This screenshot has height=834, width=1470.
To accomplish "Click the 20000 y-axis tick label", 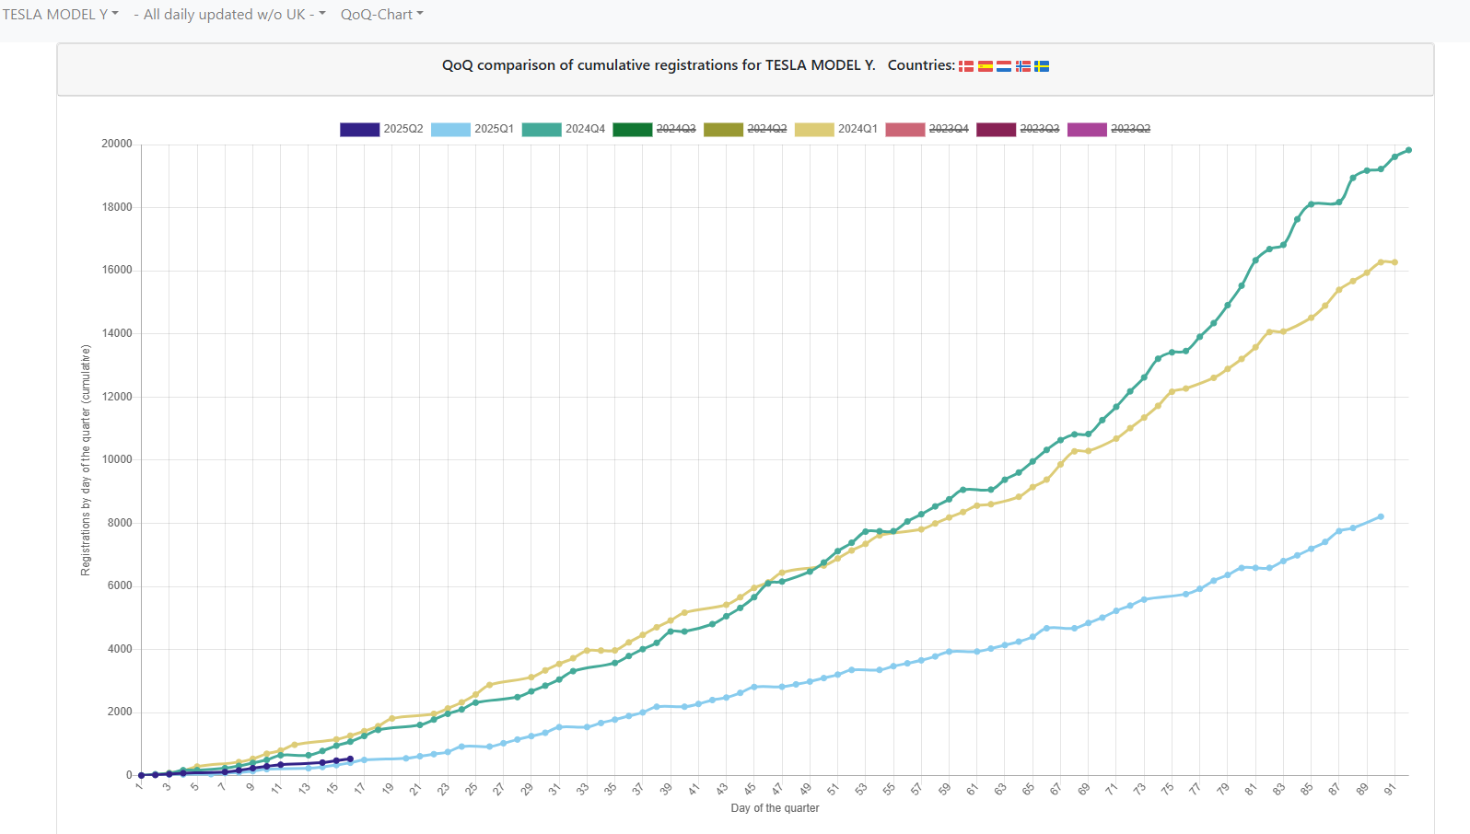I will 117,145.
